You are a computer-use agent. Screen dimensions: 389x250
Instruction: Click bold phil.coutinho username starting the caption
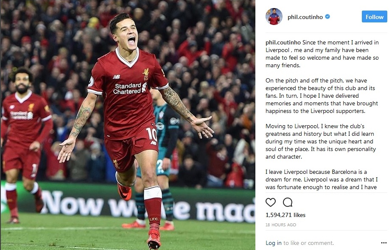pos(283,43)
